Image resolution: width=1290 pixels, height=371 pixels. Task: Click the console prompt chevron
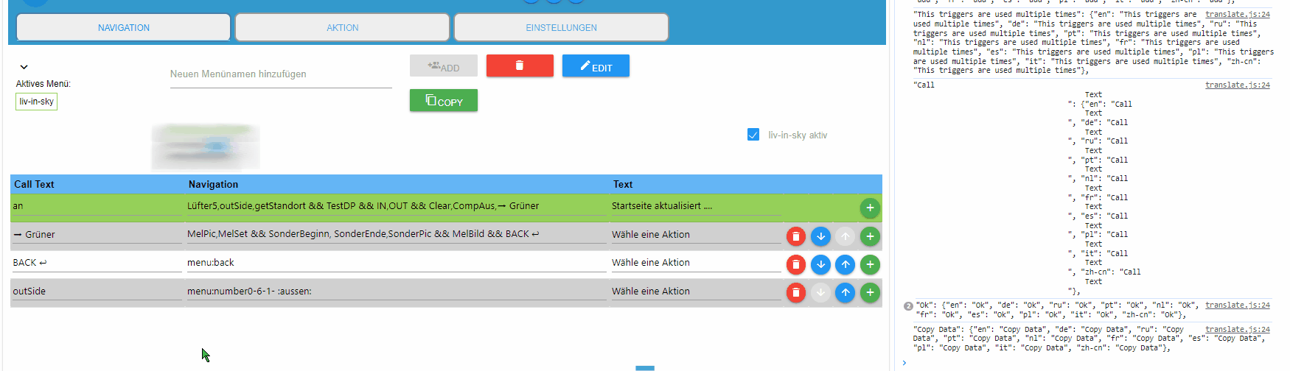coord(904,363)
